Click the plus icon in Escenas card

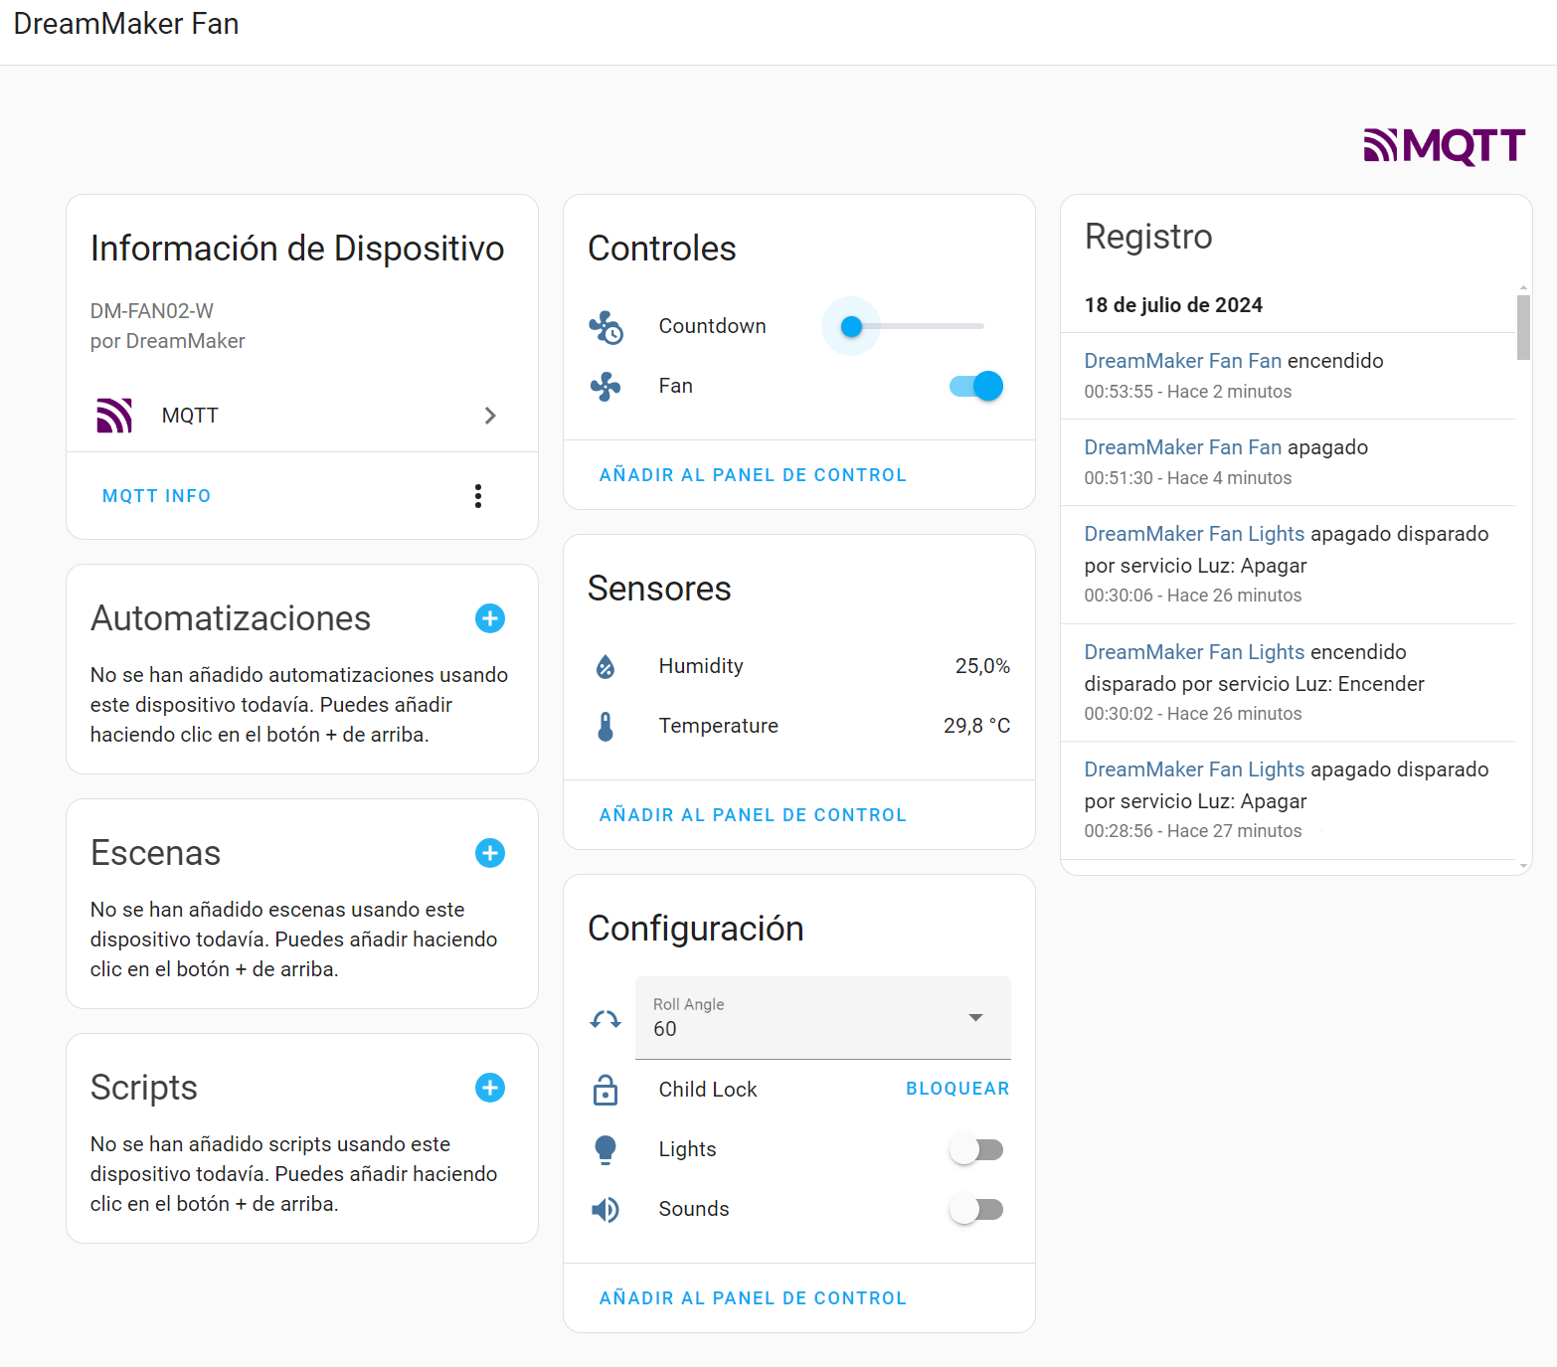click(490, 853)
